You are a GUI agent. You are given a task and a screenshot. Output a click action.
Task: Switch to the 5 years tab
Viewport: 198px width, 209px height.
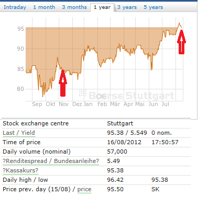coord(153,7)
